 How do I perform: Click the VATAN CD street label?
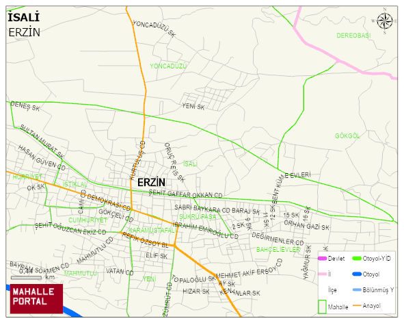[120, 272]
